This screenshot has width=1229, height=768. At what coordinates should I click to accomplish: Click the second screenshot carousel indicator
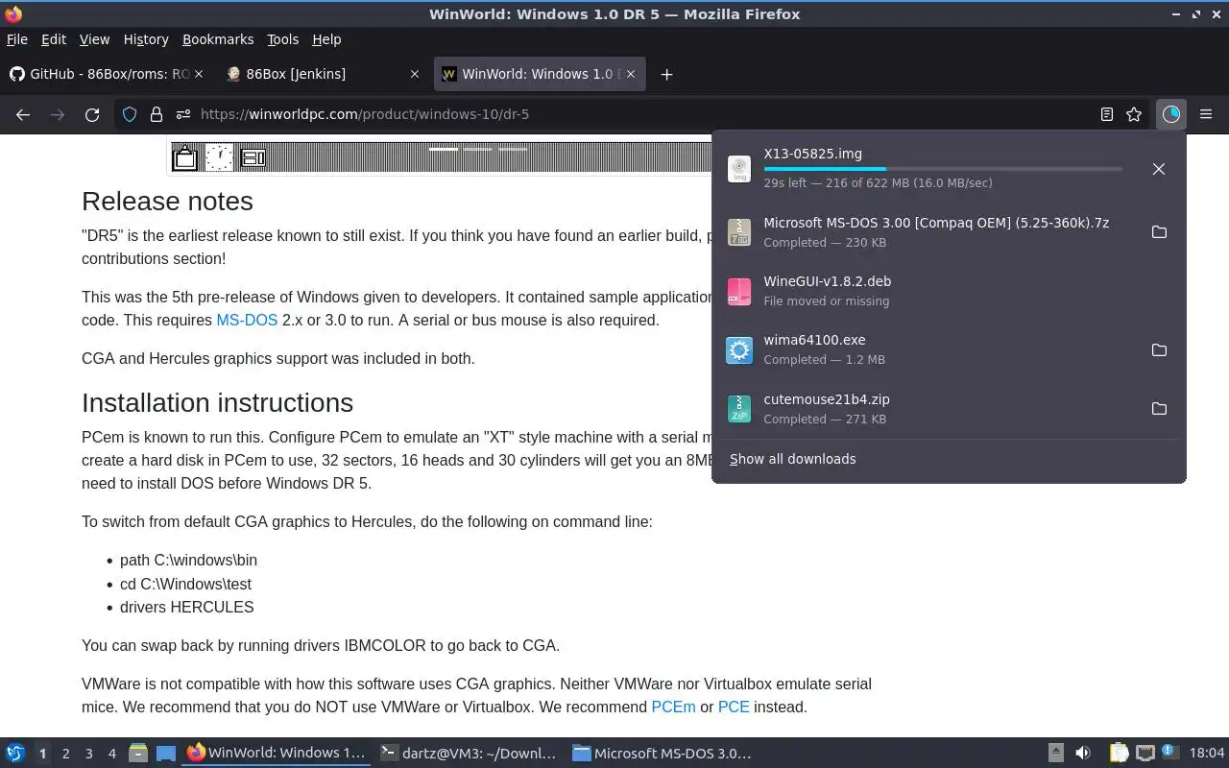point(478,149)
